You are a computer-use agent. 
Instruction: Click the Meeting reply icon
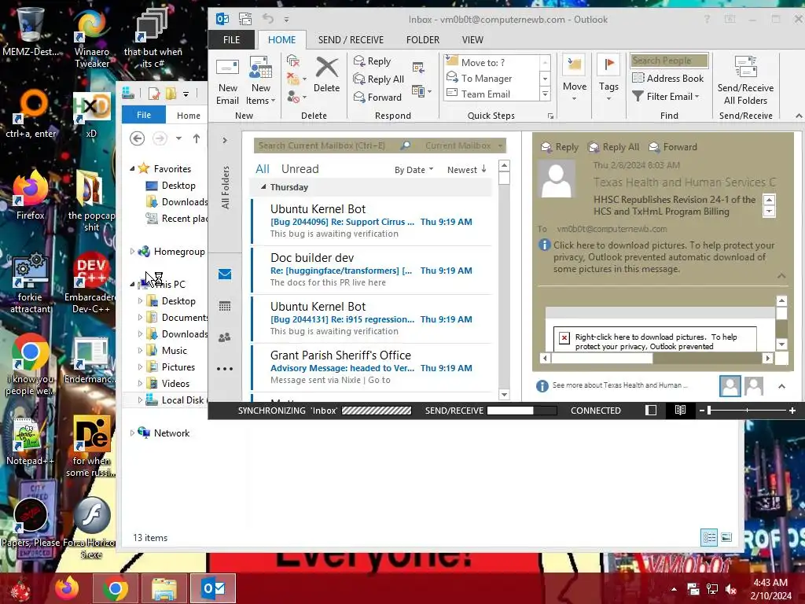418,67
